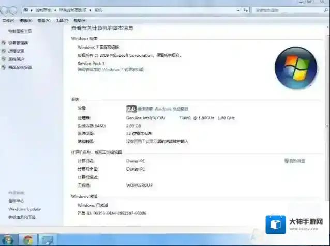This screenshot has height=246, width=330.
Task: Click the control panel taskbar icon
Action: click(48, 240)
